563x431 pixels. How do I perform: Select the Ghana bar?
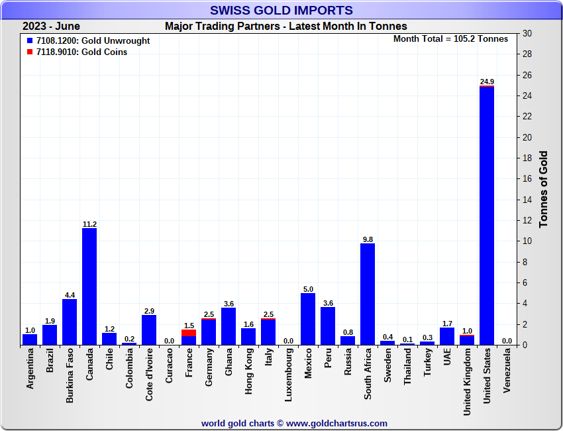tap(229, 326)
